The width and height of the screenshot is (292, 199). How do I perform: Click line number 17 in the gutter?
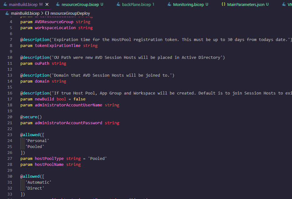point(11,99)
